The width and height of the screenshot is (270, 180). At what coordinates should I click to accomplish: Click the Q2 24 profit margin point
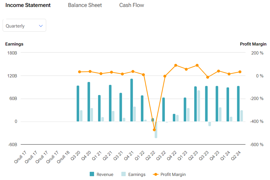(x=240, y=72)
